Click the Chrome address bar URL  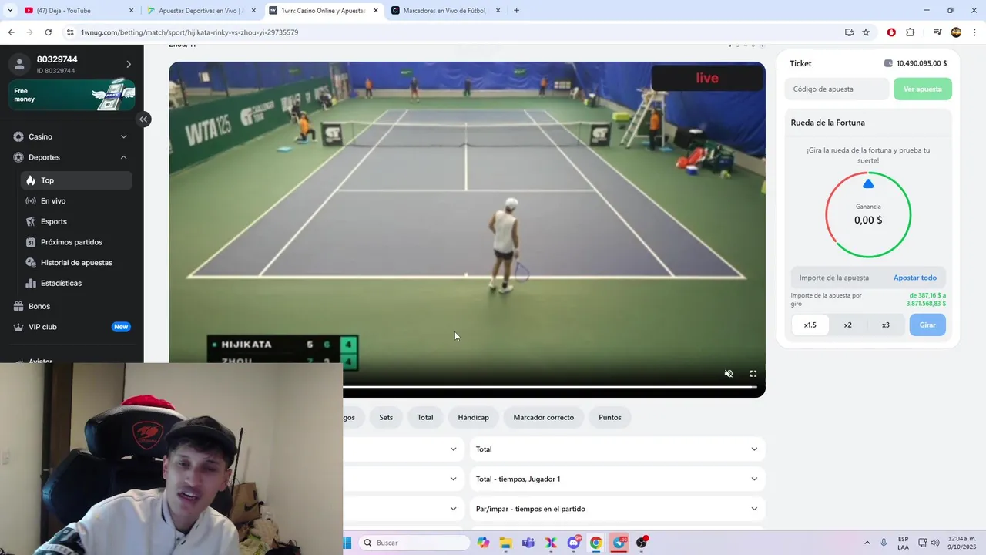[x=189, y=32]
